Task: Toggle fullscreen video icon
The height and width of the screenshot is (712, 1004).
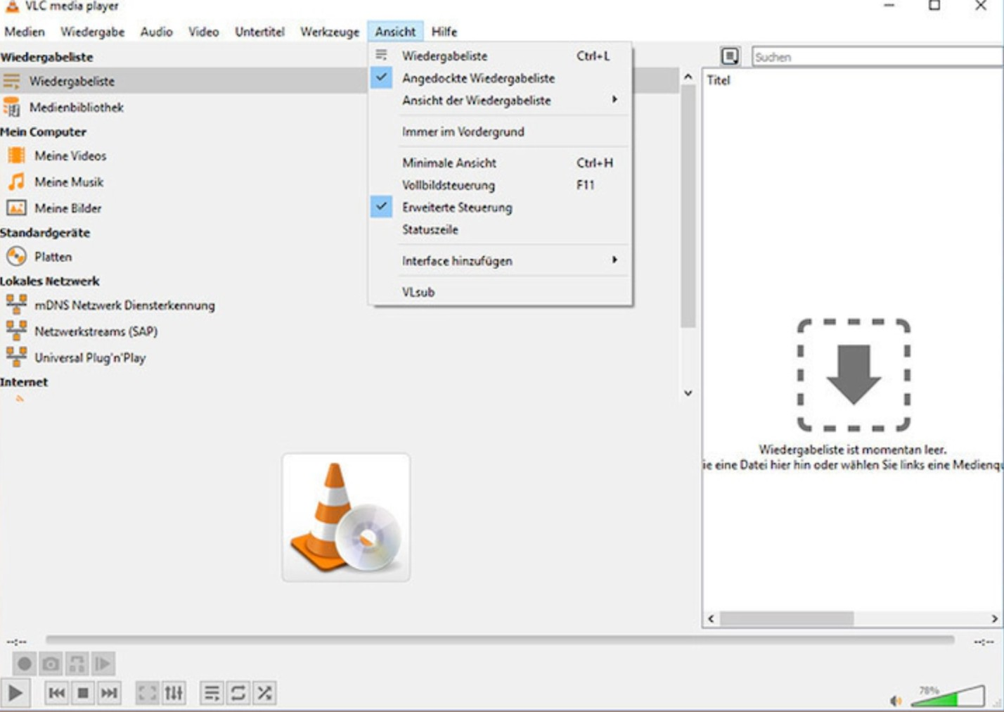Action: (148, 693)
